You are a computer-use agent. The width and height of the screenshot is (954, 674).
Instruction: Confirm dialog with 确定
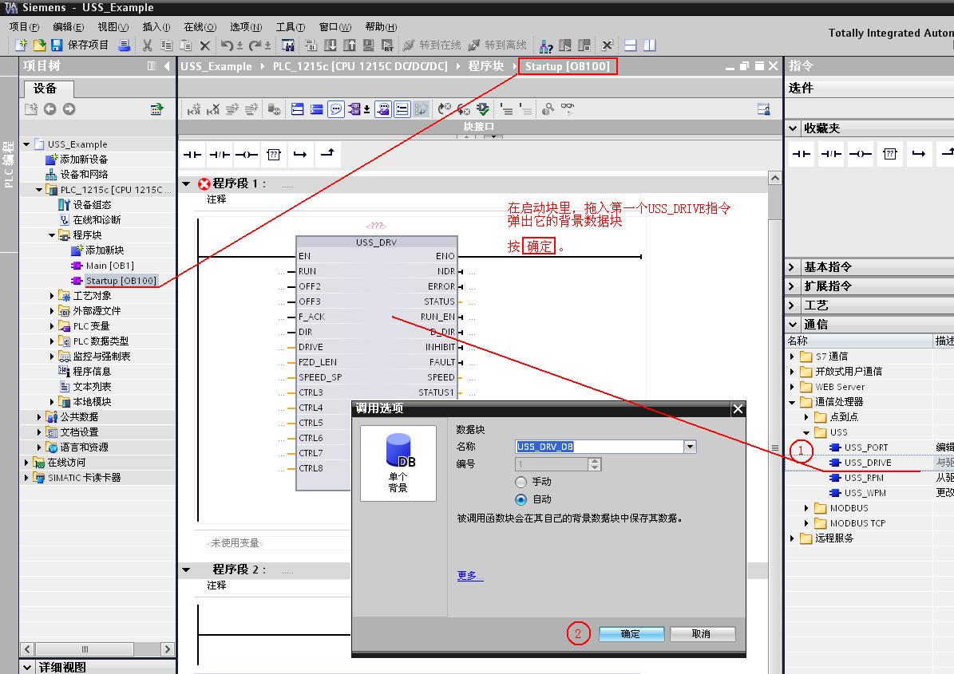click(x=631, y=634)
